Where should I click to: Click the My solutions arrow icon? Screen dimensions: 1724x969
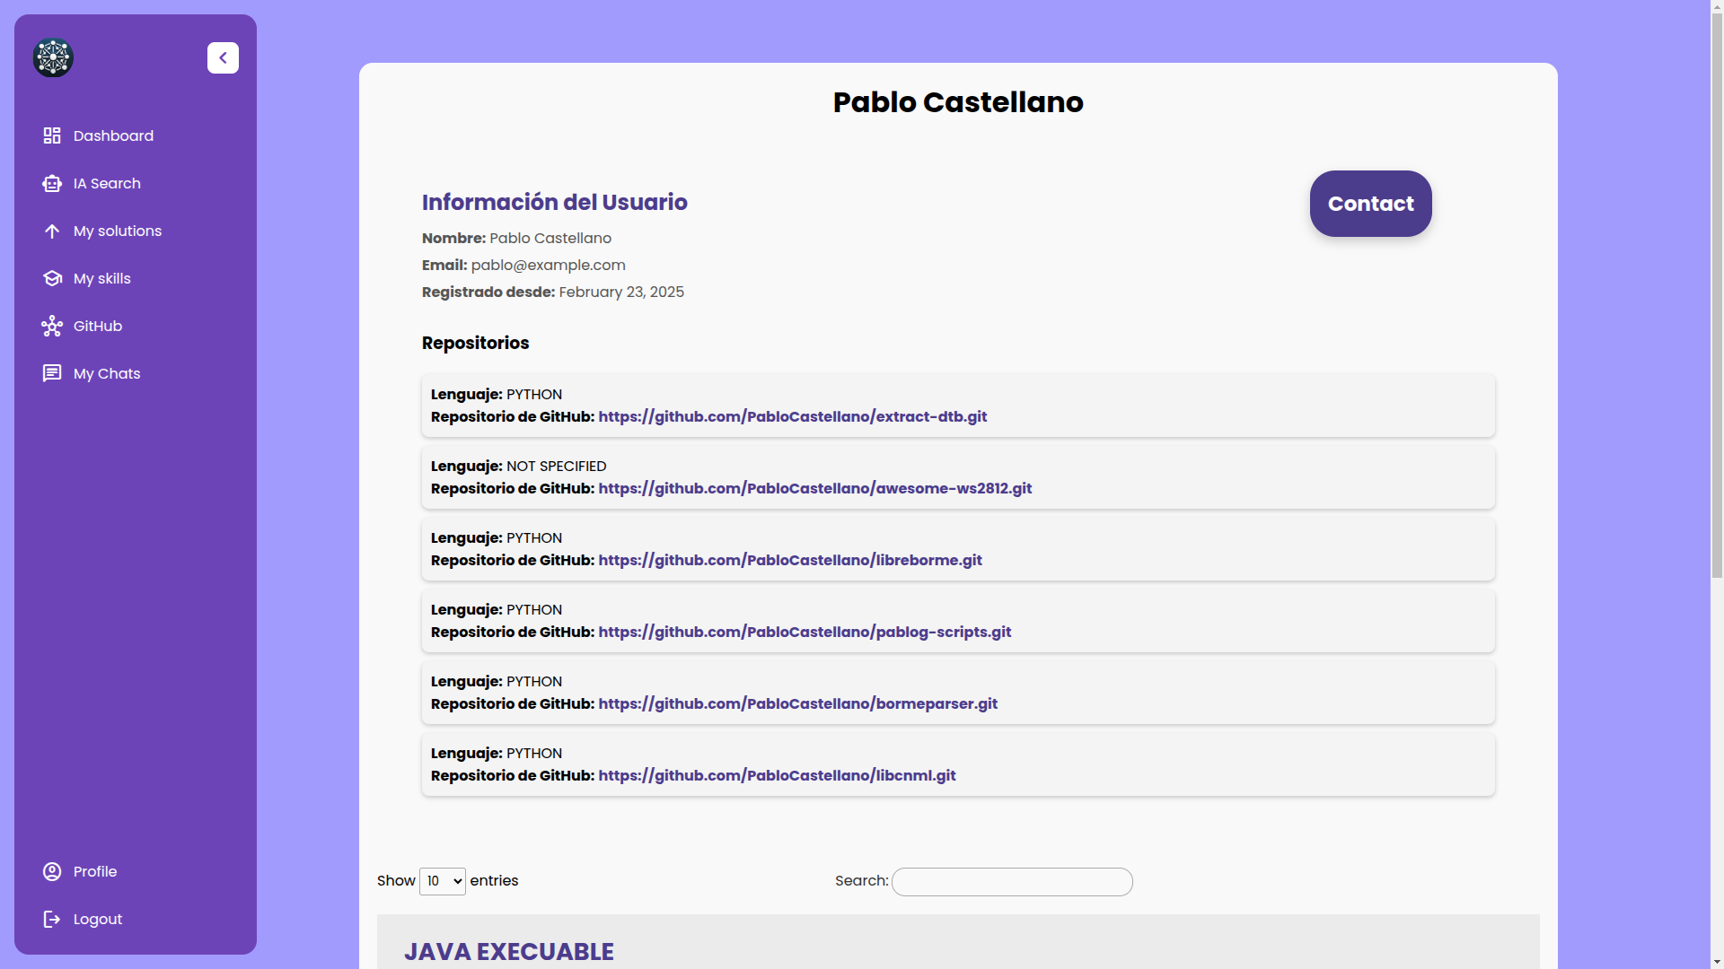pyautogui.click(x=52, y=231)
